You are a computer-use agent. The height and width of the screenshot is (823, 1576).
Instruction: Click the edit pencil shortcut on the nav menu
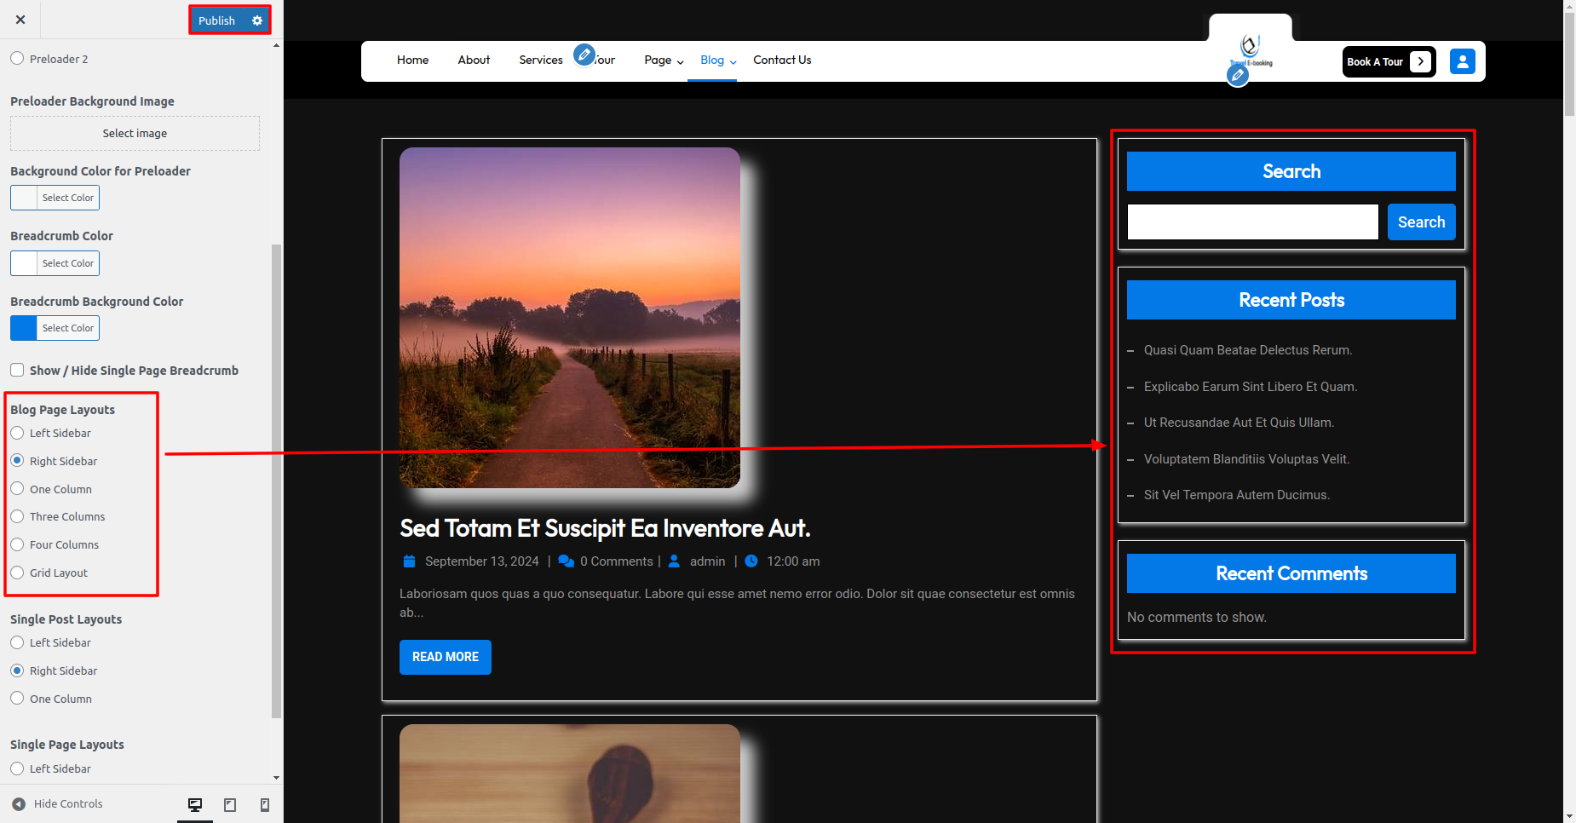[584, 55]
